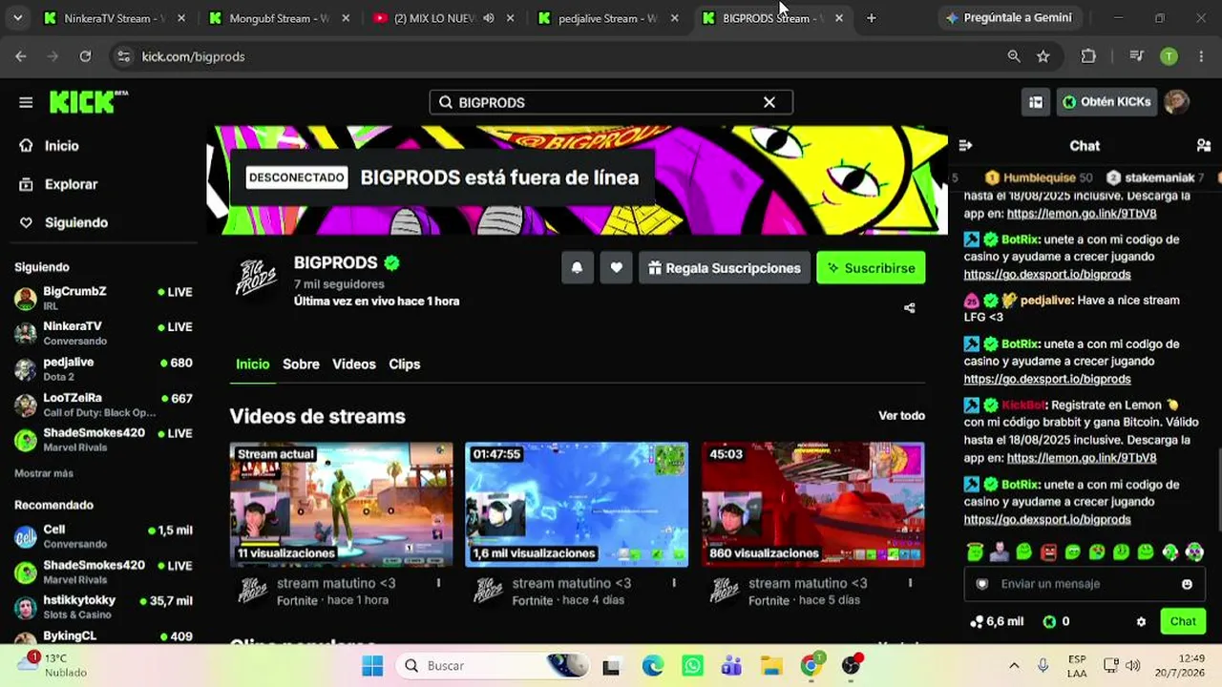Open options menu for hace 5 días video
Viewport: 1222px width, 687px height.
point(910,583)
